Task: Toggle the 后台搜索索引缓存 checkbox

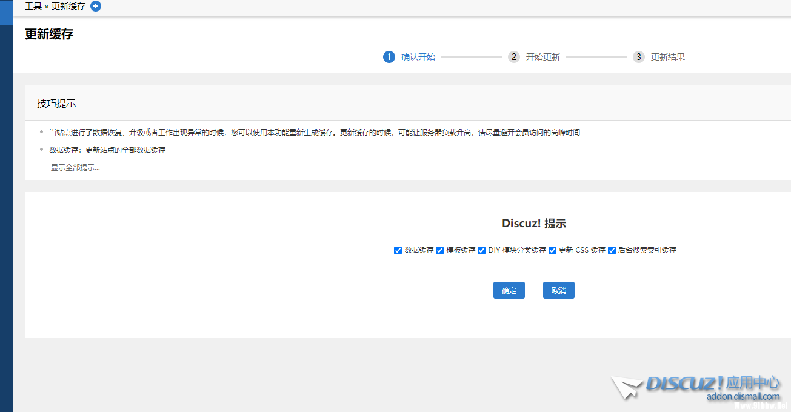Action: pyautogui.click(x=612, y=251)
